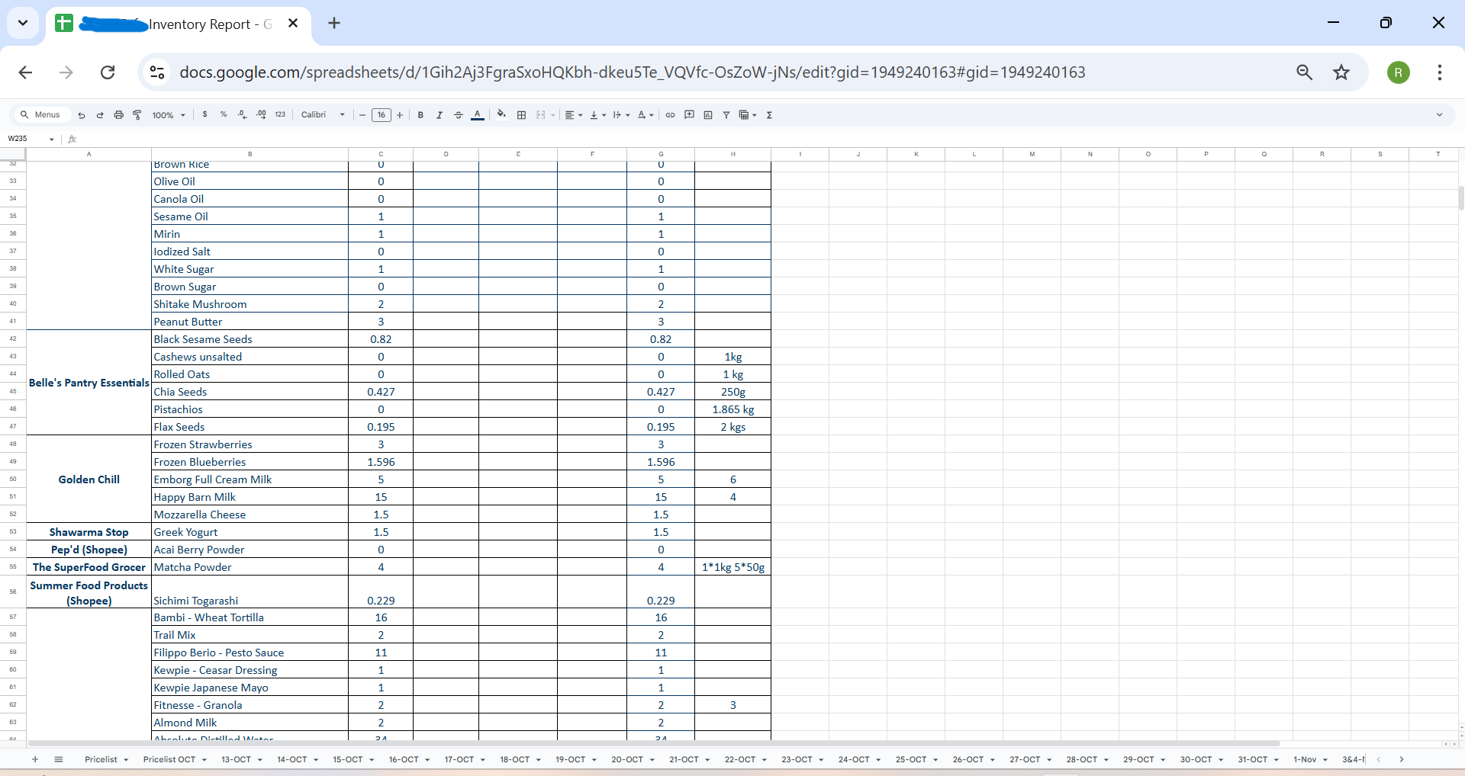Reload the page in the browser
The width and height of the screenshot is (1465, 776).
[108, 72]
